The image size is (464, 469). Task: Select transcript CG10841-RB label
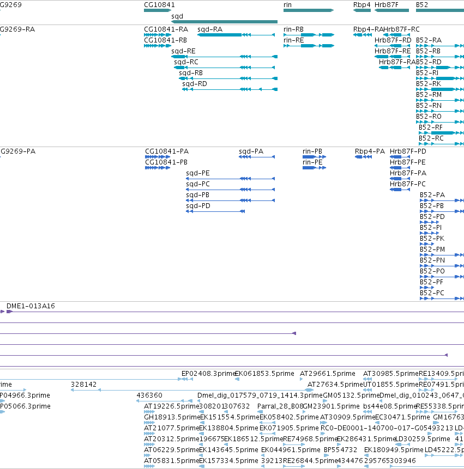pyautogui.click(x=165, y=40)
